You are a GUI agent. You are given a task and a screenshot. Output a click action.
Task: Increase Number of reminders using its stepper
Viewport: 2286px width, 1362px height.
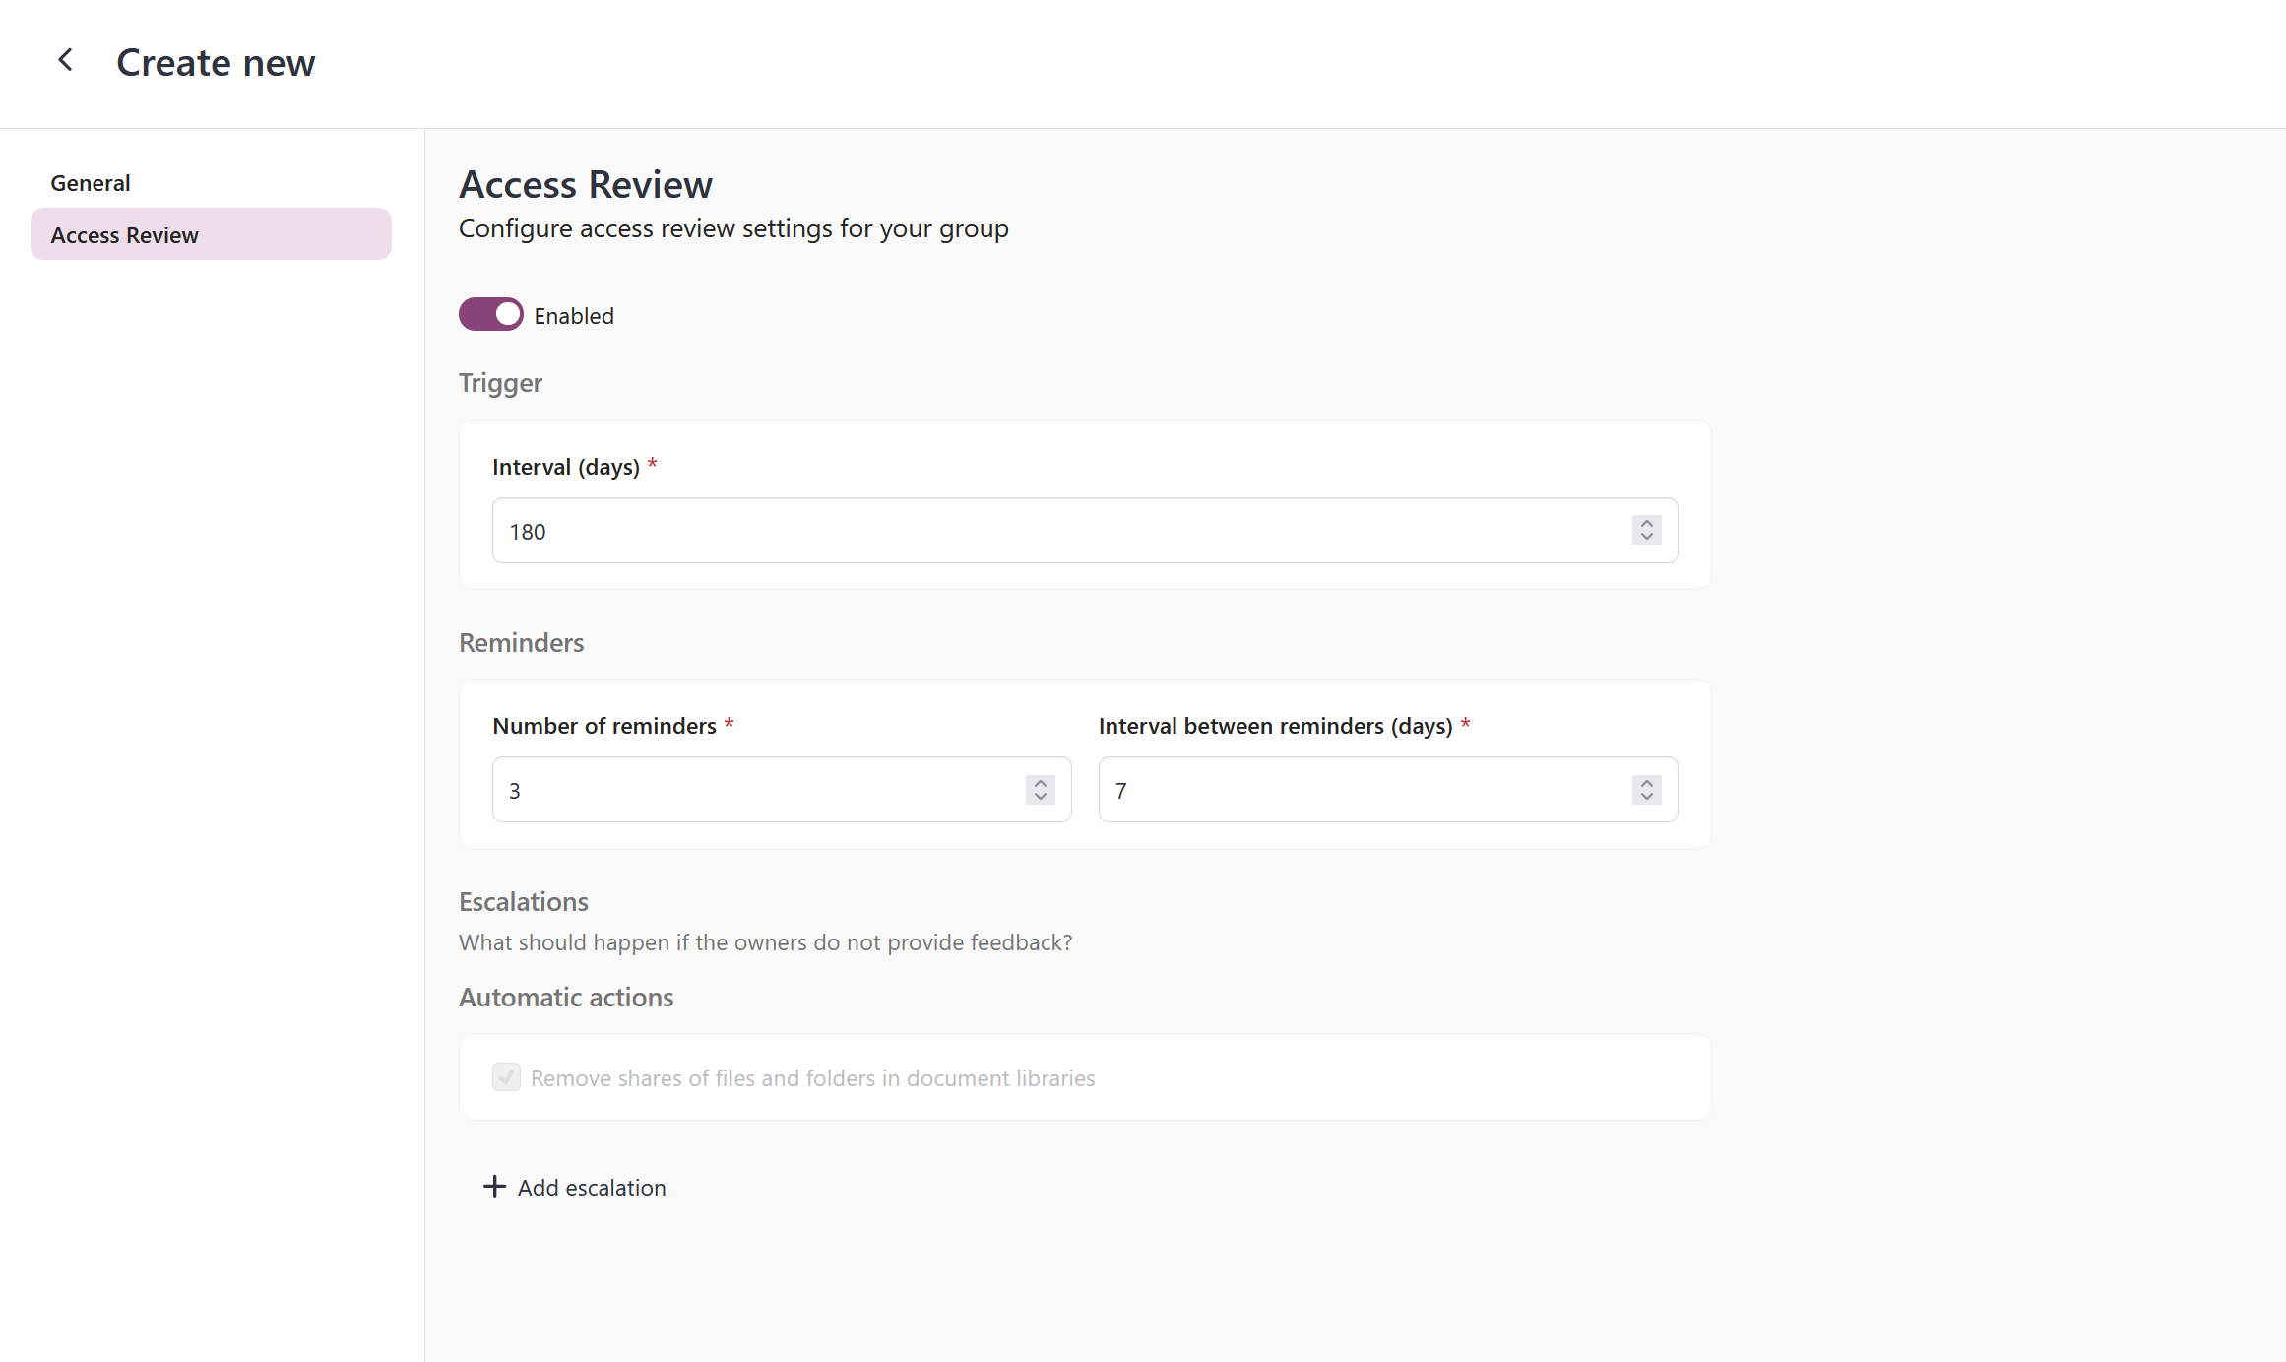[1039, 783]
